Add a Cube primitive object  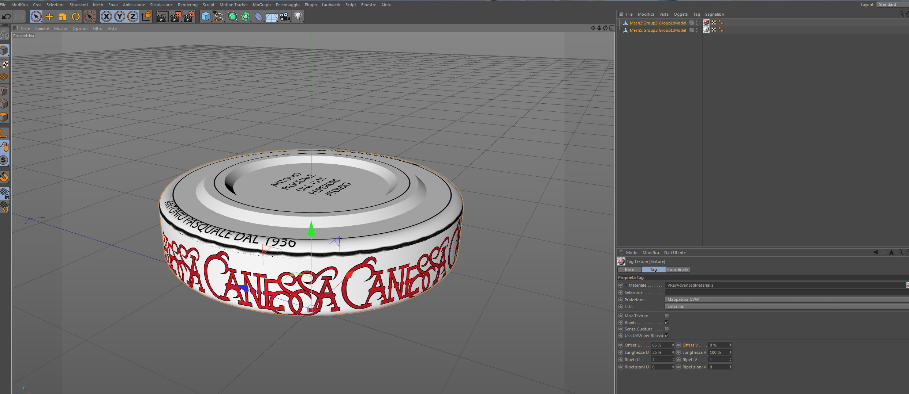click(206, 16)
